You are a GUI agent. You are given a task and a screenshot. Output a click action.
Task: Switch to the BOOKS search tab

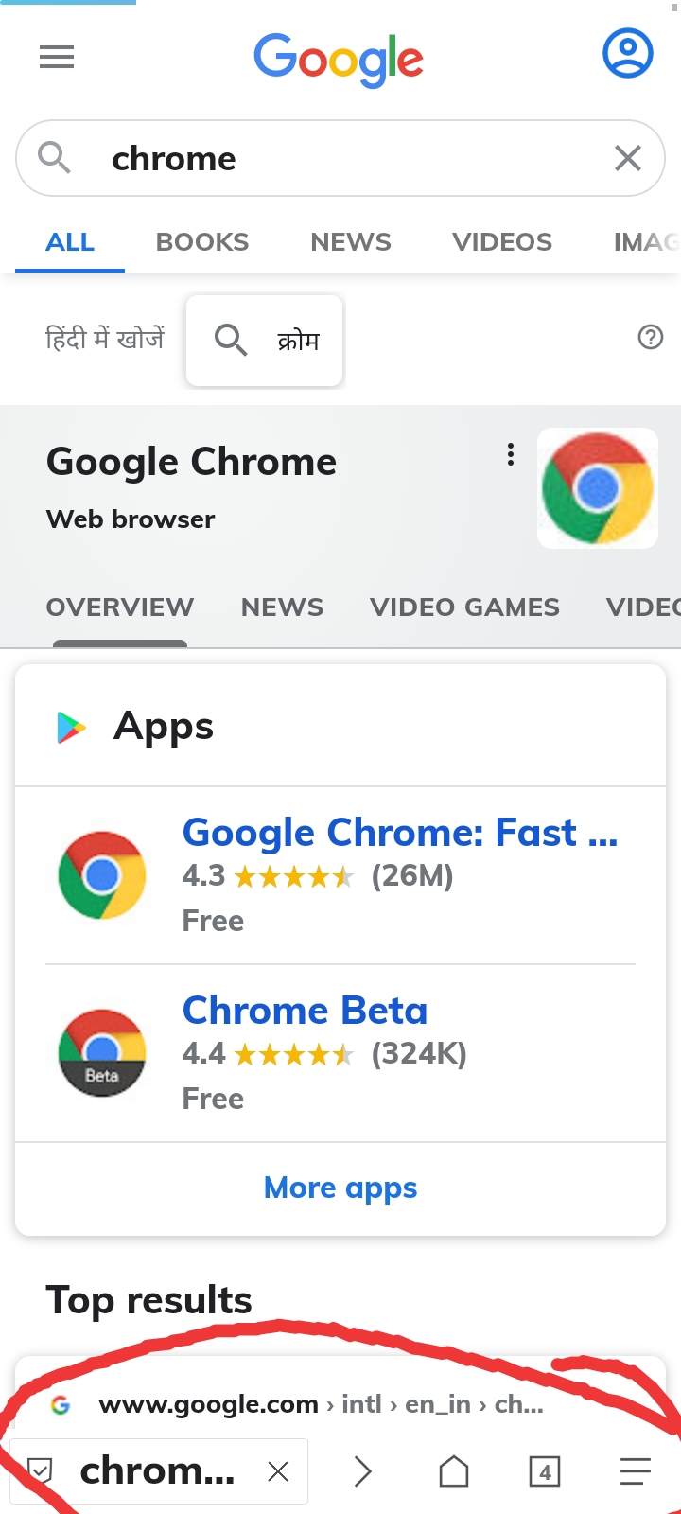click(x=202, y=242)
